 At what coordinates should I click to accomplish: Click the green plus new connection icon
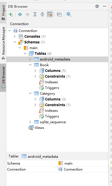pos(11,15)
